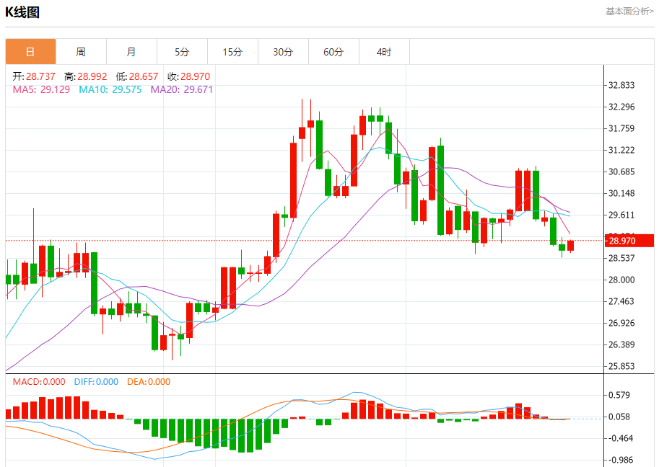Click the red 28.970 current price tag

(x=629, y=241)
